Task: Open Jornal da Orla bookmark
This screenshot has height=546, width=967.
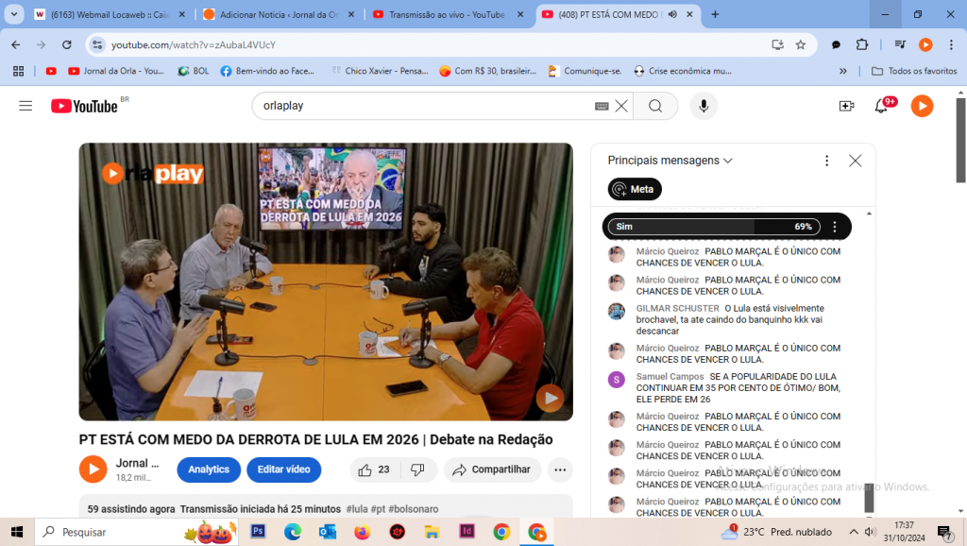Action: pos(116,71)
